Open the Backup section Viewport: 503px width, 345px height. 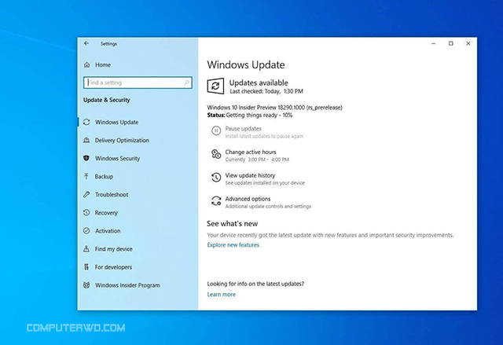pyautogui.click(x=104, y=176)
